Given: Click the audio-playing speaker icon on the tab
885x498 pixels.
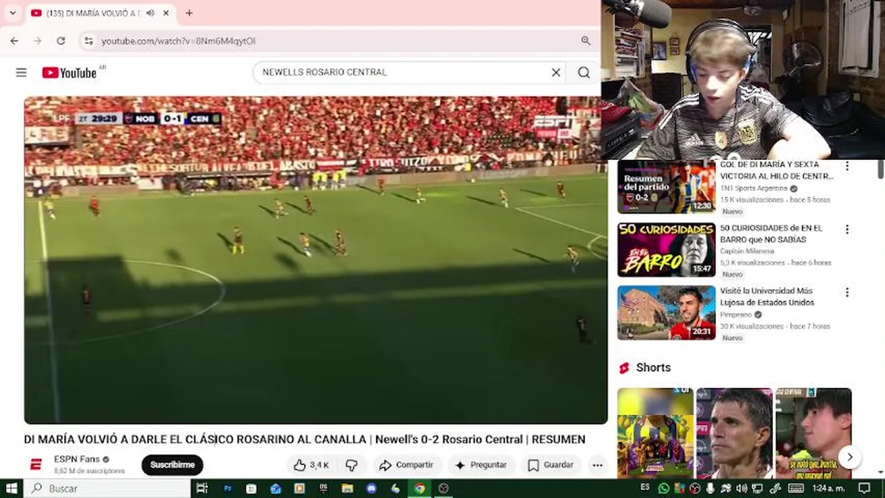Looking at the screenshot, I should 150,12.
